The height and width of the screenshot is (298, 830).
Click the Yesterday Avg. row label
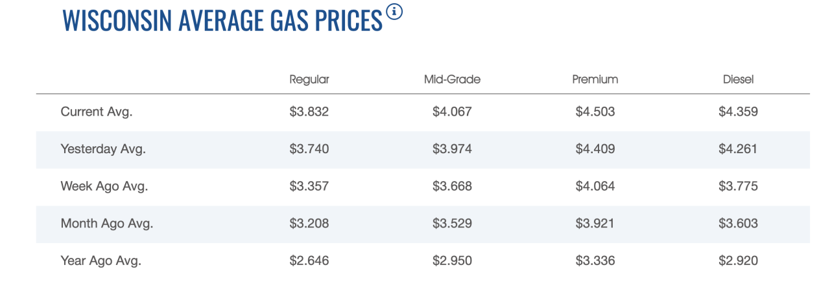tap(103, 149)
